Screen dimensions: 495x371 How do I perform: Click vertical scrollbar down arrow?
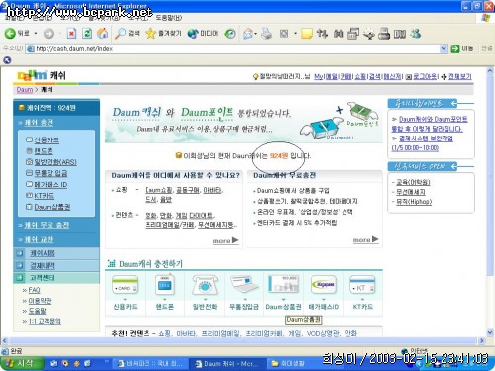[x=490, y=332]
